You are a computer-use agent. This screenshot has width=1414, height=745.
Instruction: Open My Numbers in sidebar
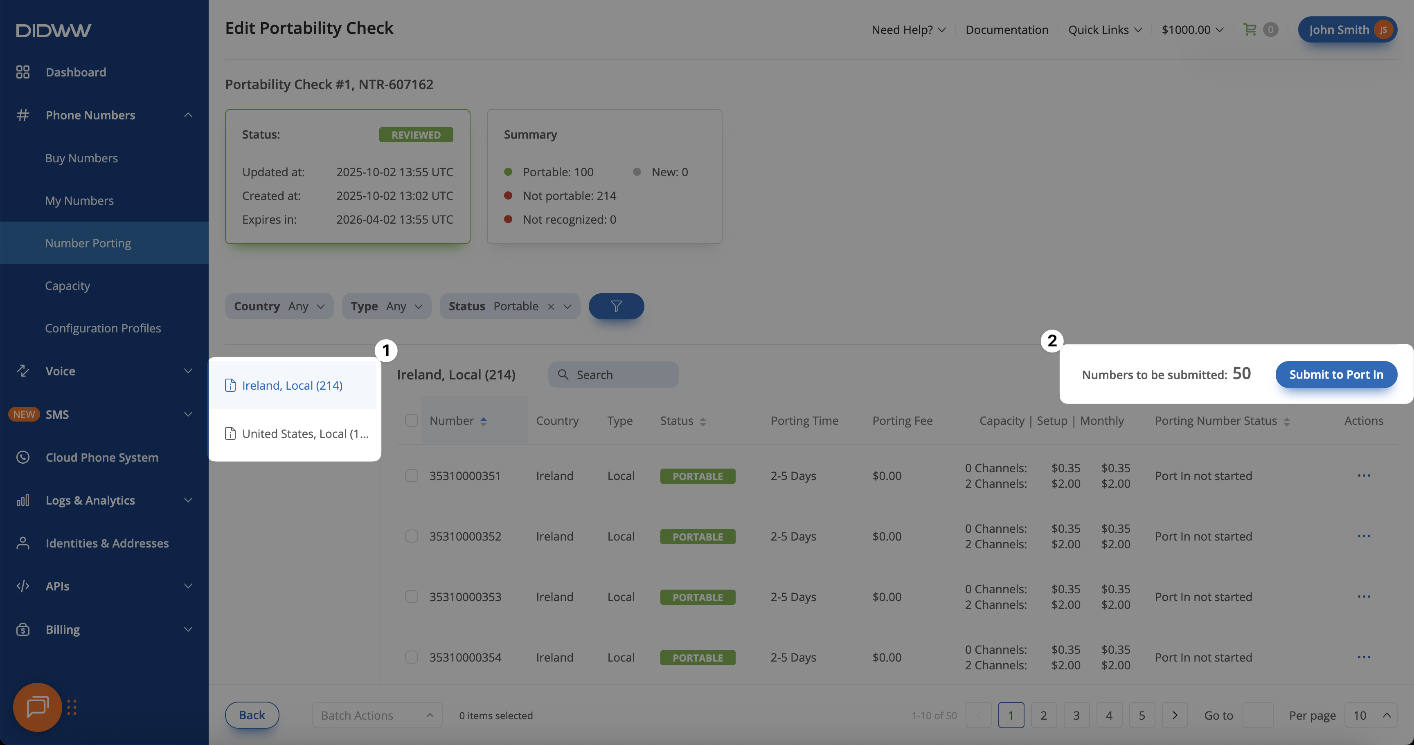(x=80, y=201)
